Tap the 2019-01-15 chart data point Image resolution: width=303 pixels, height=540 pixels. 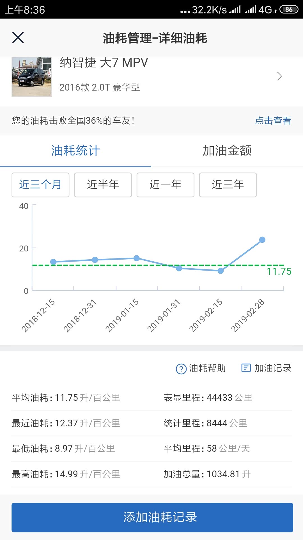click(x=137, y=258)
